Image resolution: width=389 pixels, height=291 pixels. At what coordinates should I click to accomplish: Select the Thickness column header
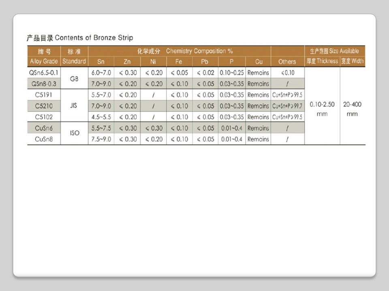322,61
